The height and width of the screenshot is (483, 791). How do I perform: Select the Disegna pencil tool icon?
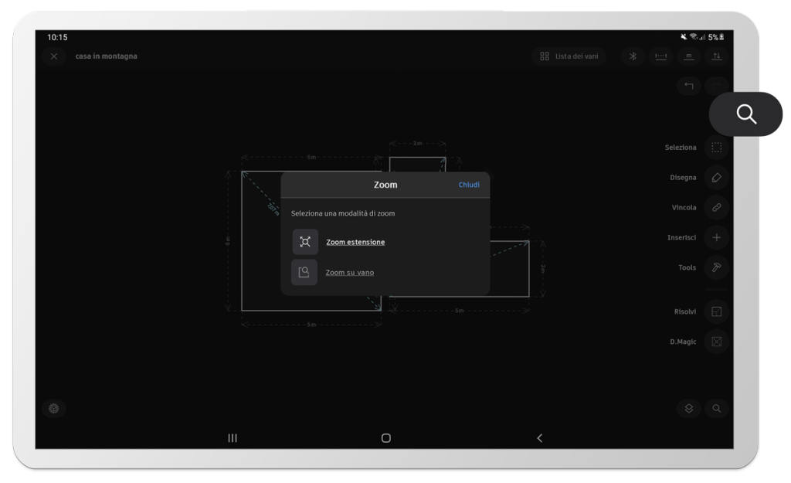[x=716, y=178]
